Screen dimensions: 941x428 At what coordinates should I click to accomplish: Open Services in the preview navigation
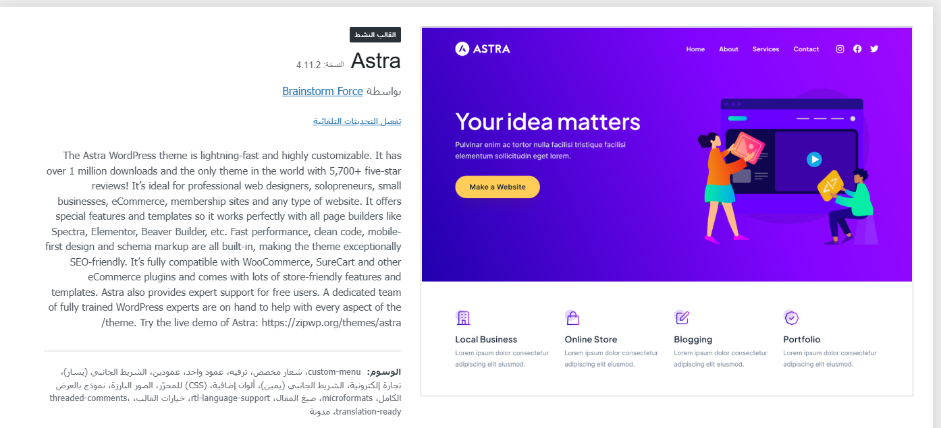[x=765, y=49]
